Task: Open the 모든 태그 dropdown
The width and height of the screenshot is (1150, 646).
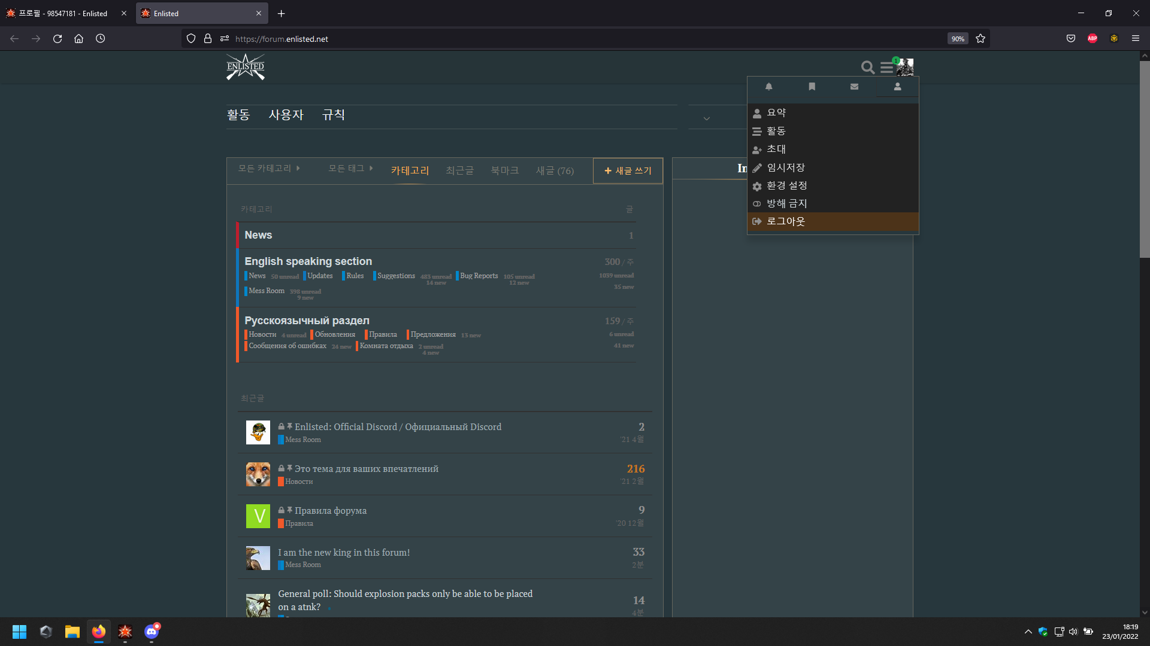Action: click(x=350, y=169)
